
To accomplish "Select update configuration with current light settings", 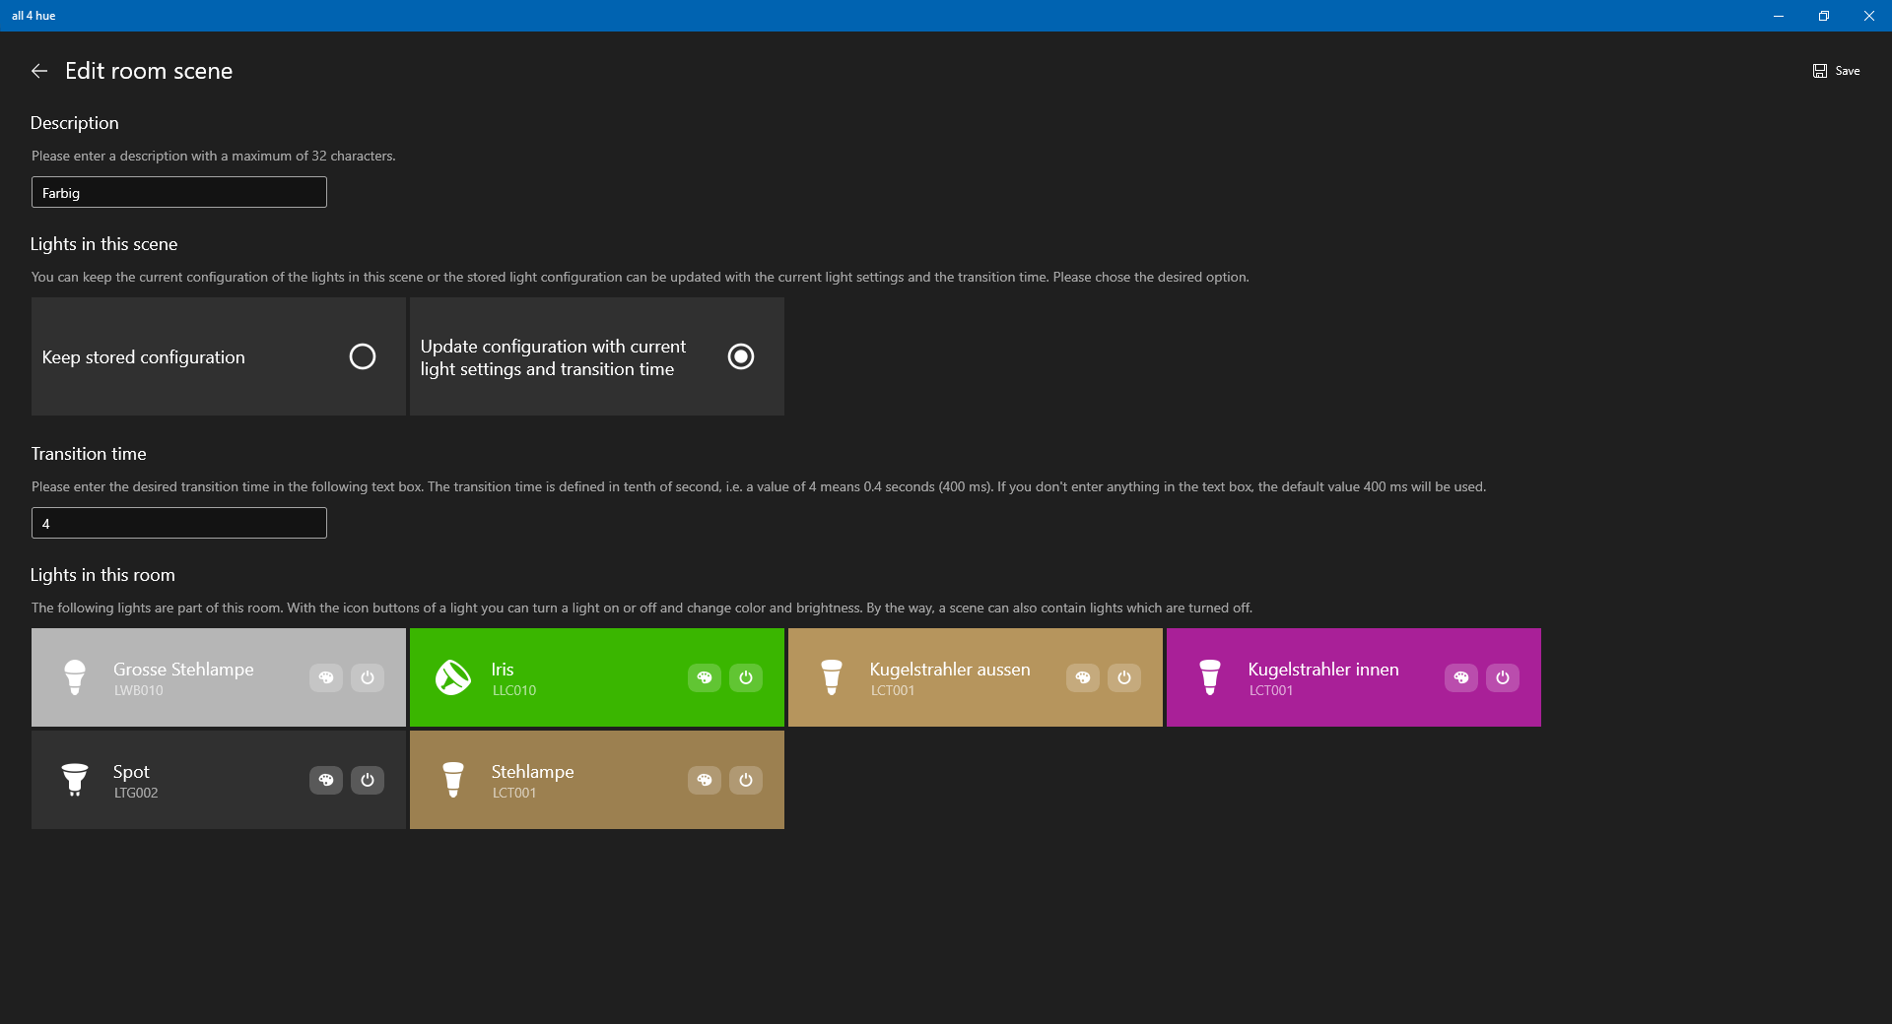I will [x=740, y=356].
